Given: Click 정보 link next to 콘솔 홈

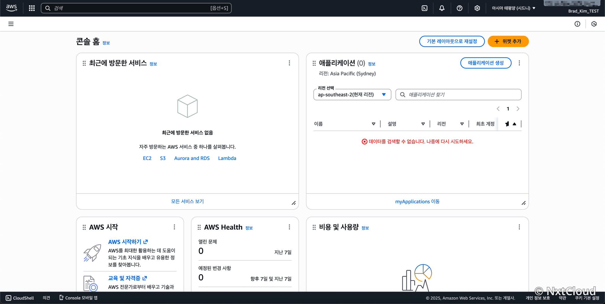Looking at the screenshot, I should click(x=106, y=43).
